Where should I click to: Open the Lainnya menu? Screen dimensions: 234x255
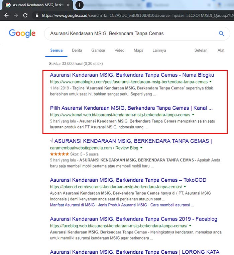(159, 50)
